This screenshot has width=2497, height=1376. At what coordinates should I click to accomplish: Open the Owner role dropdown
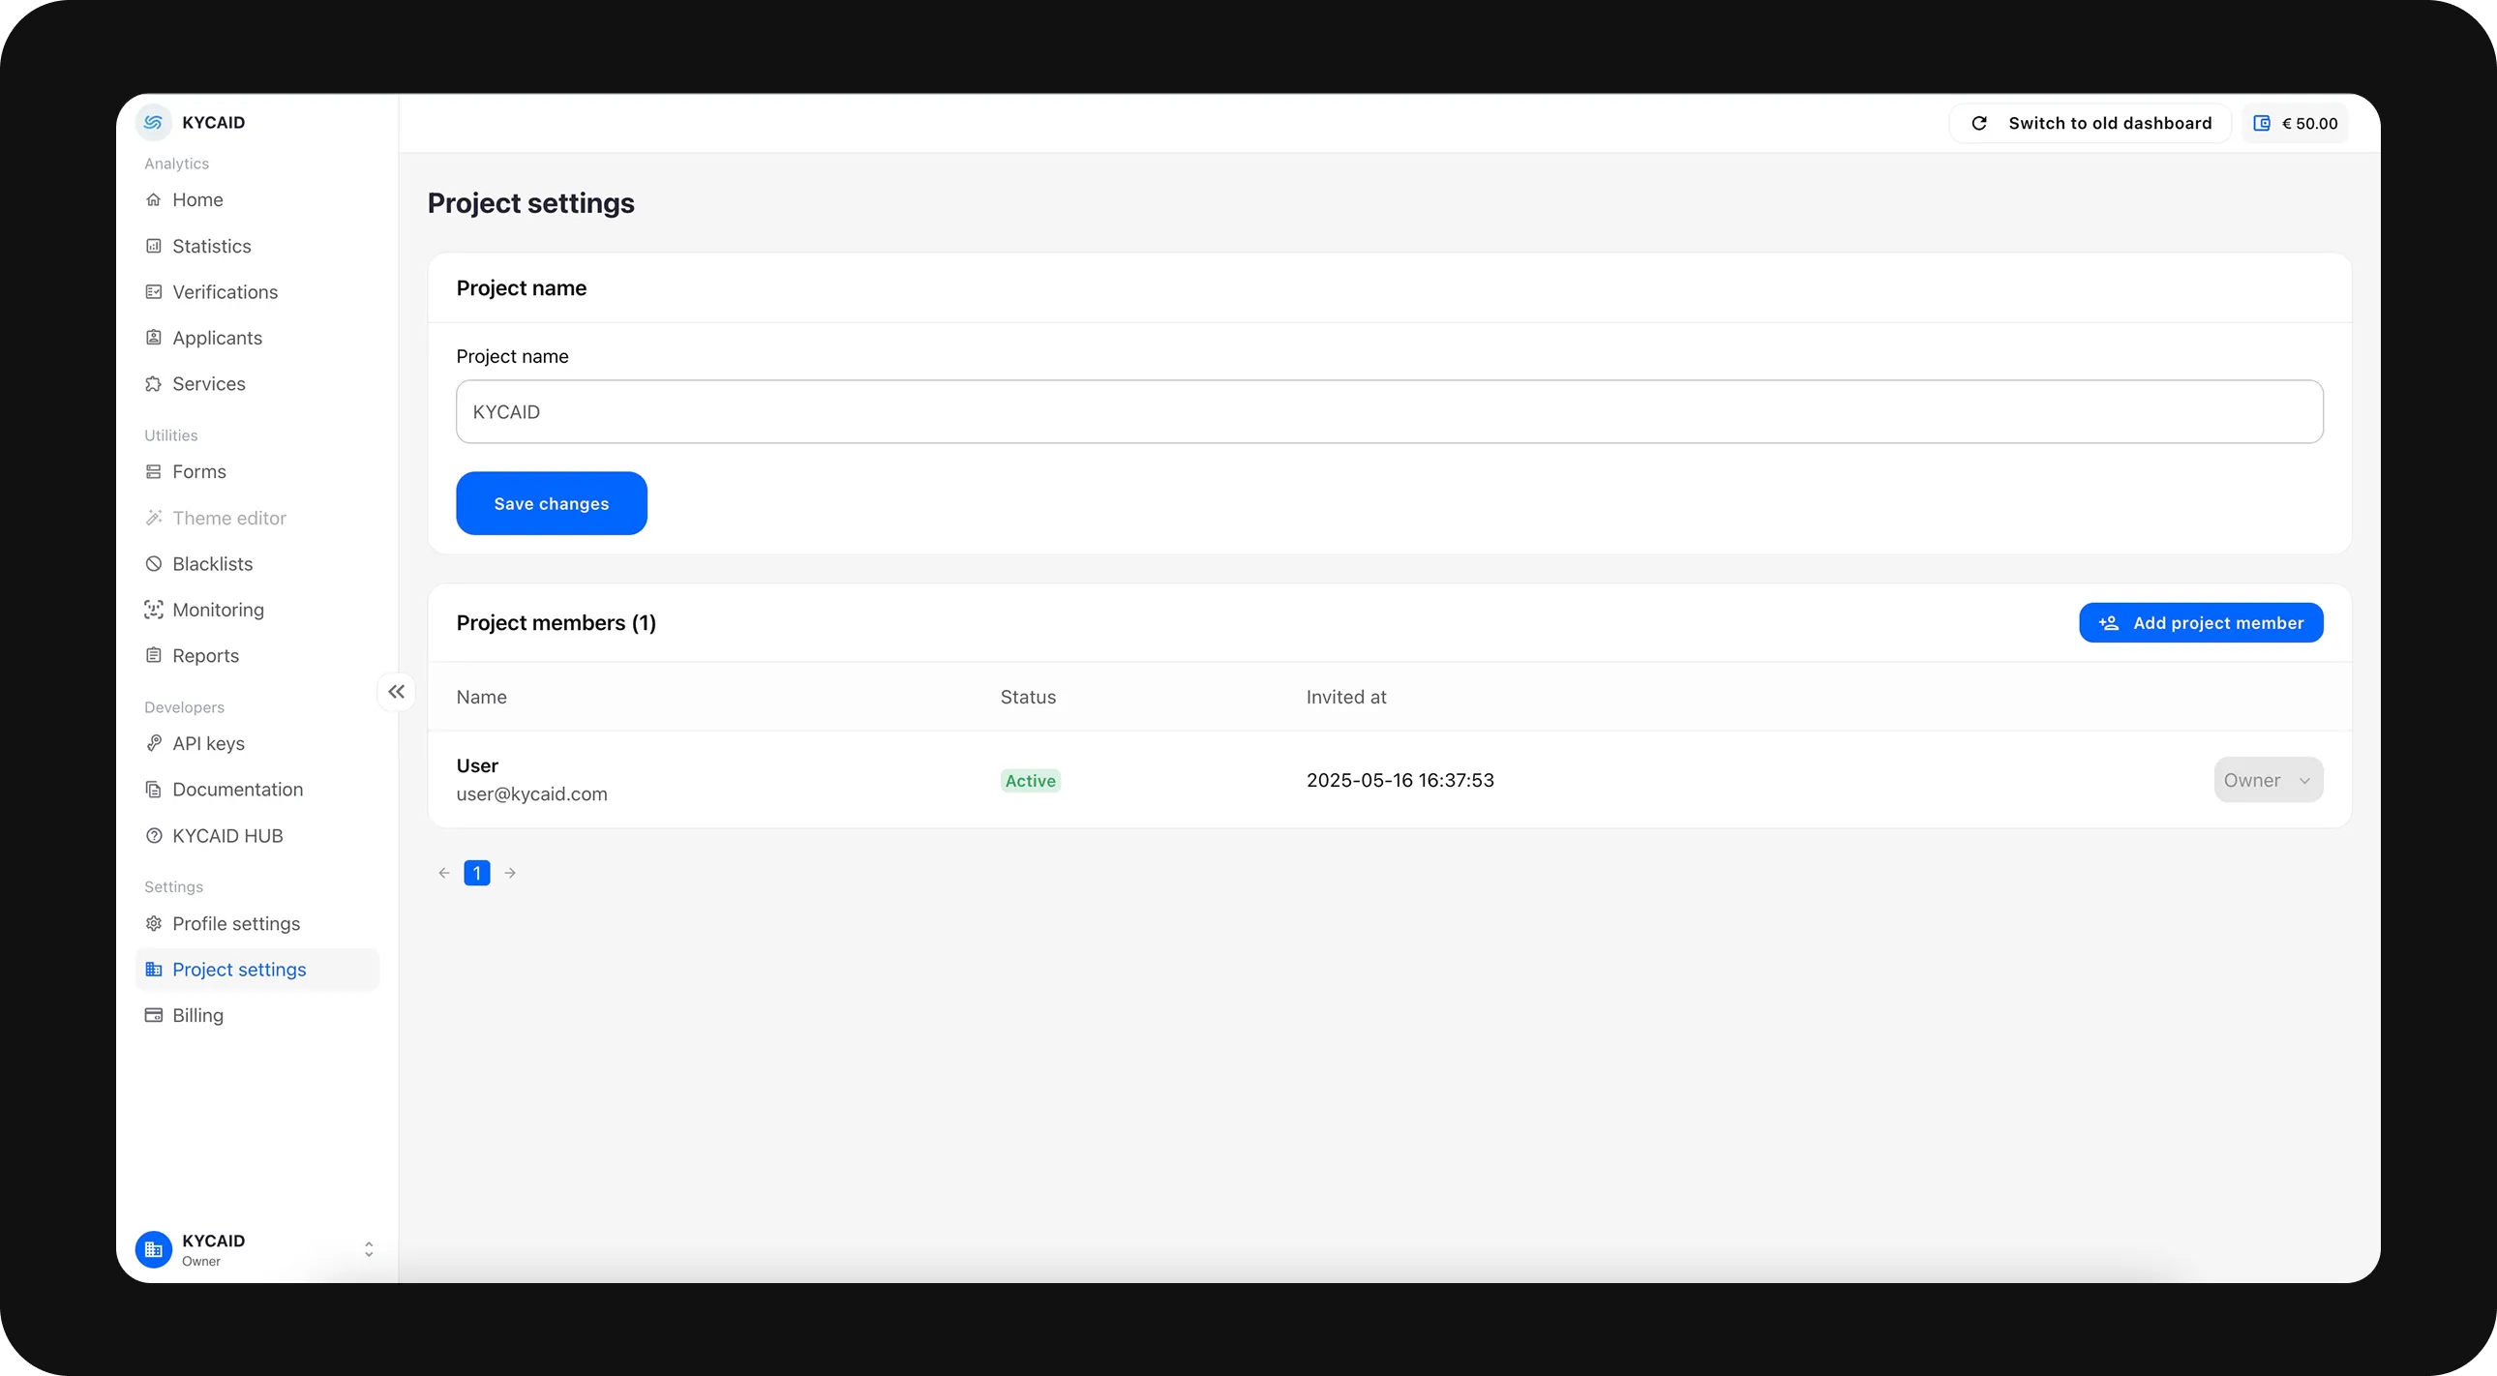(2268, 779)
